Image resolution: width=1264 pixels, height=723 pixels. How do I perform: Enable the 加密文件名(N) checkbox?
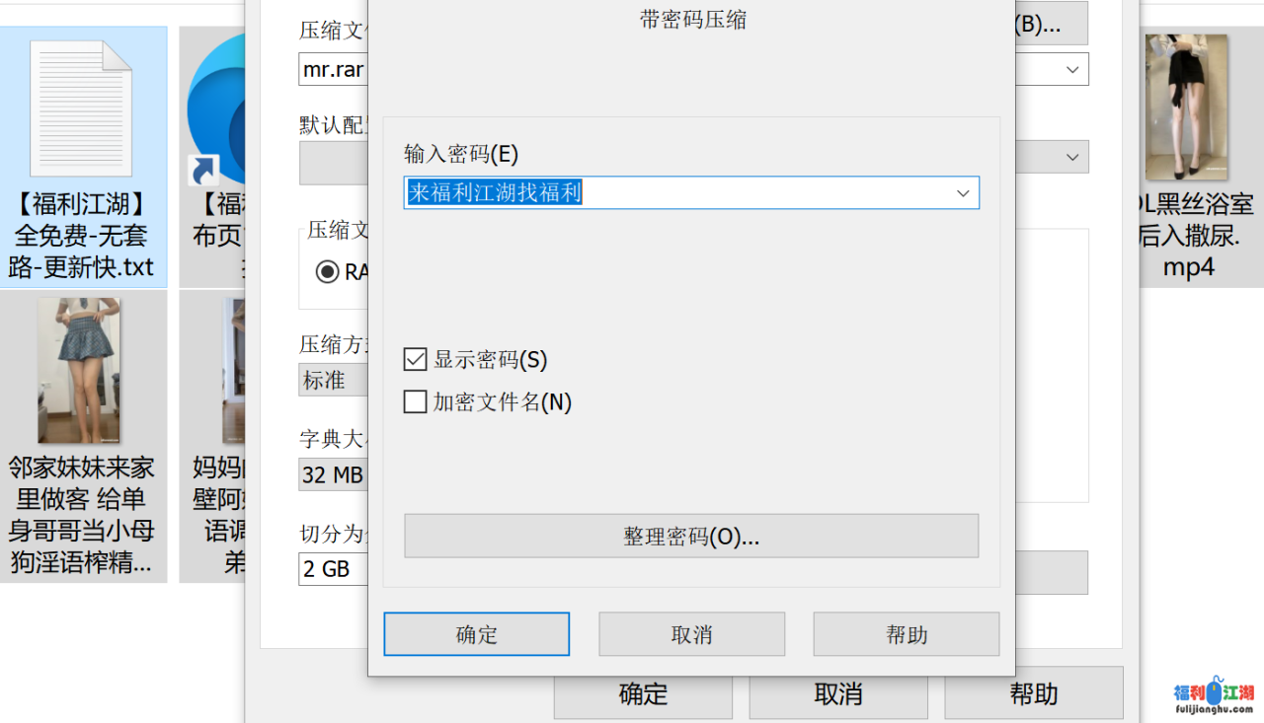(416, 401)
